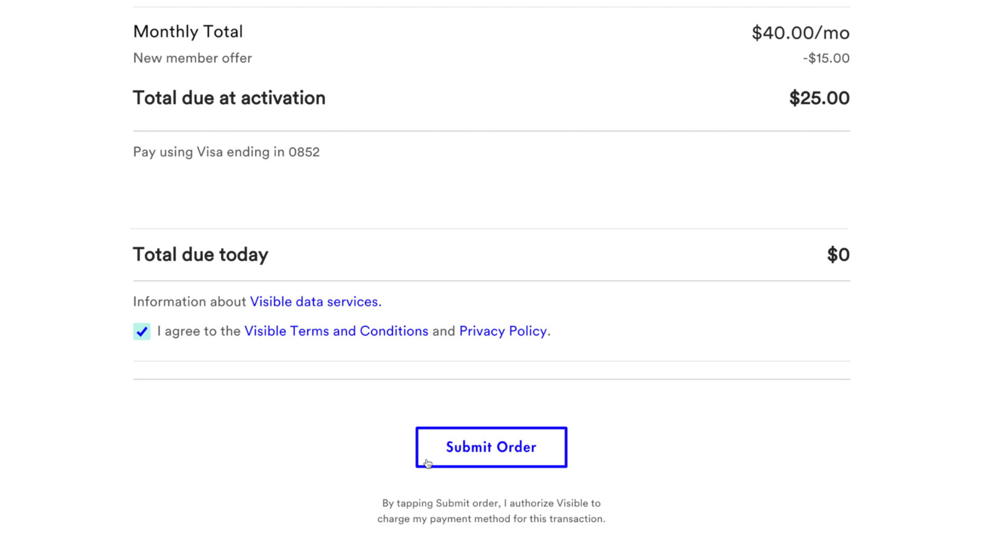Select the Visa ending in 0852 line
983x553 pixels.
(x=226, y=152)
